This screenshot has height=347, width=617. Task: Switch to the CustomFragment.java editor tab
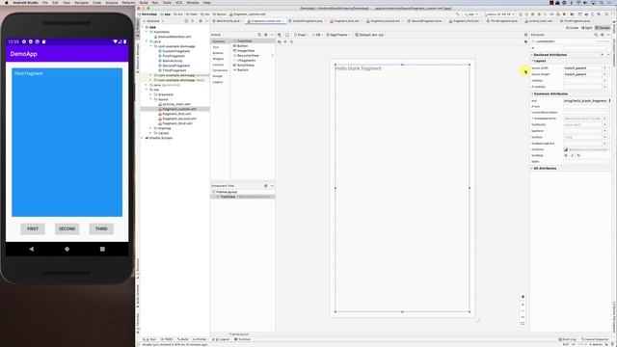click(x=308, y=21)
